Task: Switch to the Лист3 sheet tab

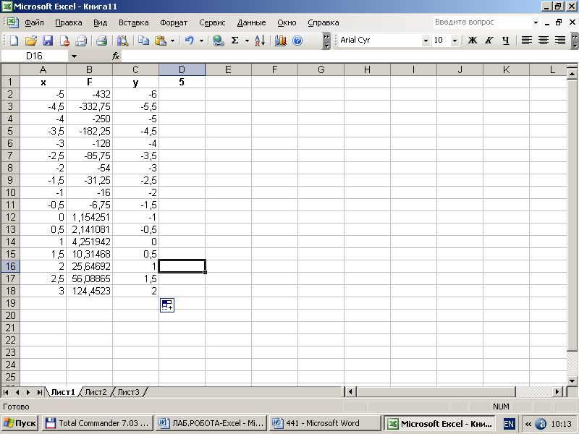Action: click(x=128, y=392)
